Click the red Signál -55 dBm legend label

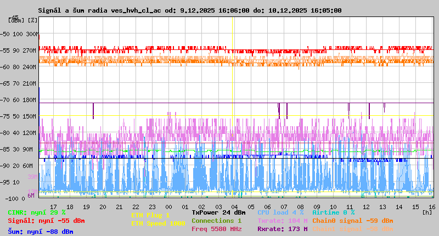(x=46, y=221)
